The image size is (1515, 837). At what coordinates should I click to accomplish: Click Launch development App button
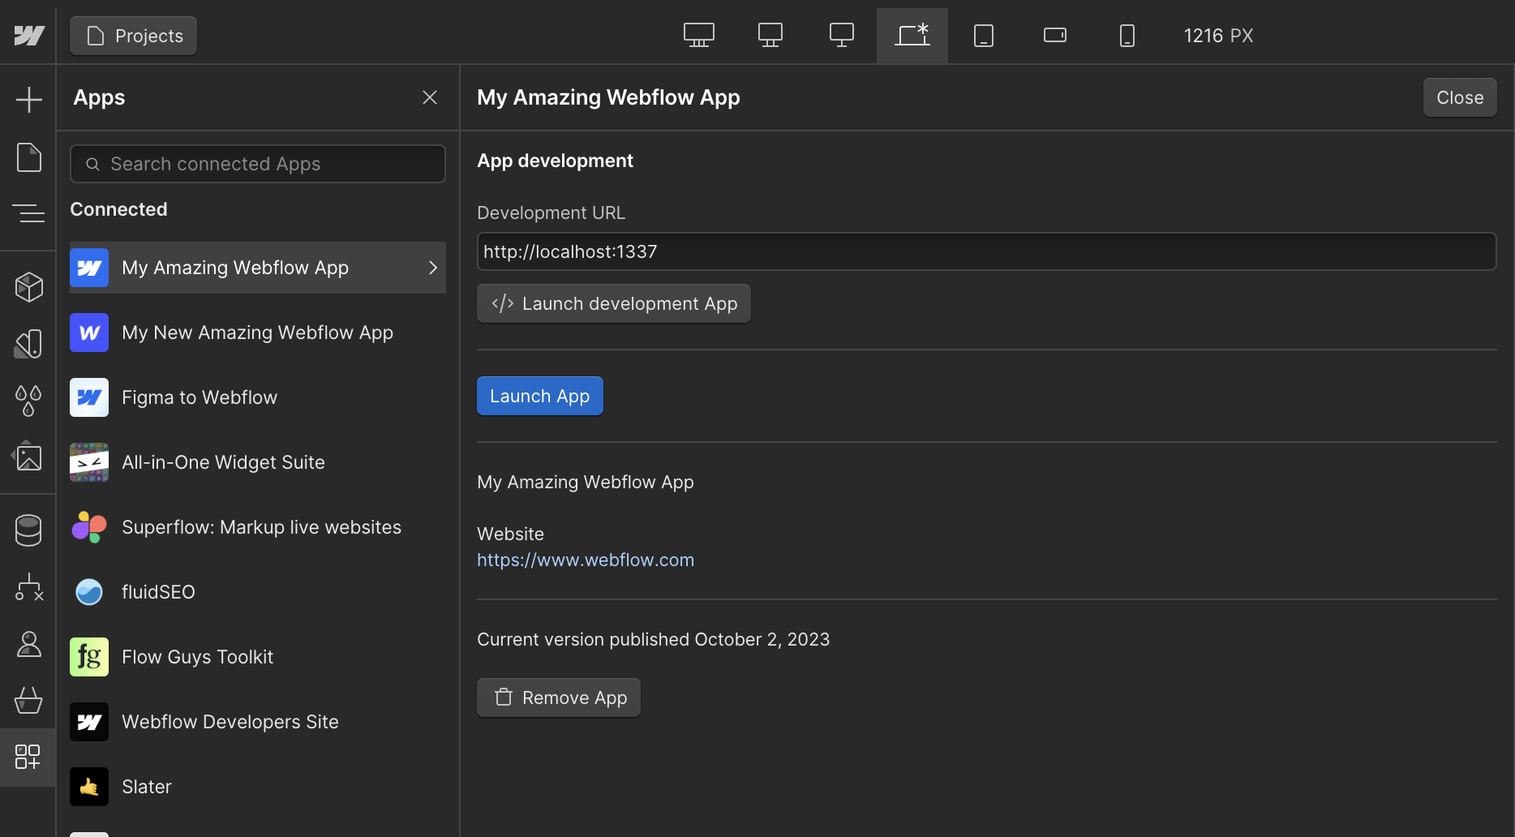tap(614, 303)
